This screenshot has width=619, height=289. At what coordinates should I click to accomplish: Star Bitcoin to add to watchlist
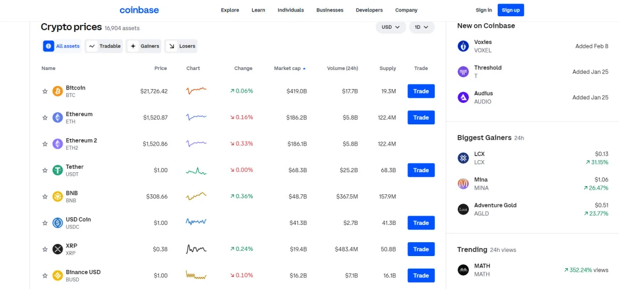pyautogui.click(x=45, y=91)
